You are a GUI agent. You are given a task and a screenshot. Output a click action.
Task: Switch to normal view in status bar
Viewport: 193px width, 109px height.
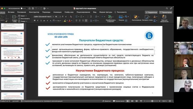coord(128,101)
